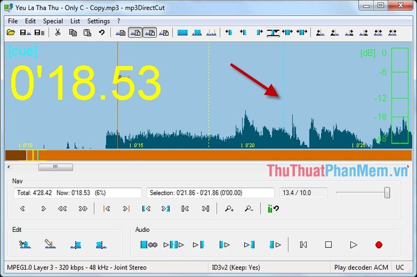Click the orange overview position bar
The height and width of the screenshot is (277, 417).
point(208,155)
